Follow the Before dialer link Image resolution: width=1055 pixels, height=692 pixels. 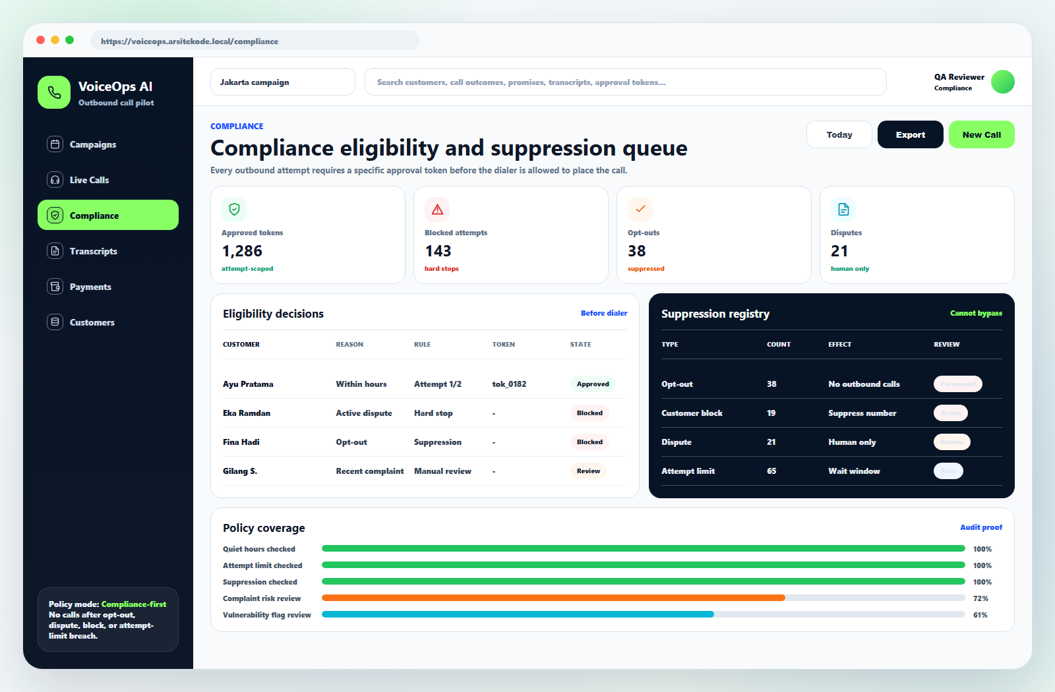tap(604, 313)
